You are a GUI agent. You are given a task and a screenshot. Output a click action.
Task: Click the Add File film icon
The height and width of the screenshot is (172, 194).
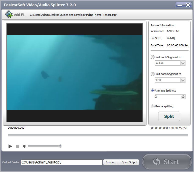pos(9,14)
